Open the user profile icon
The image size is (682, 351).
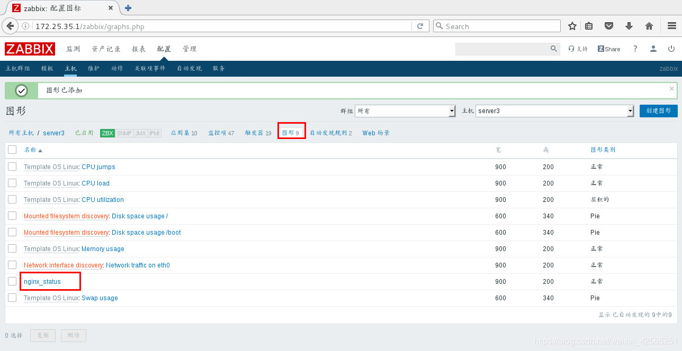653,49
